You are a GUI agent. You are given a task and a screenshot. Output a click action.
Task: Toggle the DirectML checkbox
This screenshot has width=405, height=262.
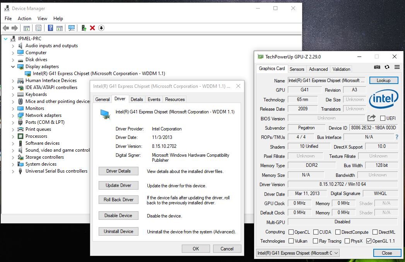click(x=375, y=232)
